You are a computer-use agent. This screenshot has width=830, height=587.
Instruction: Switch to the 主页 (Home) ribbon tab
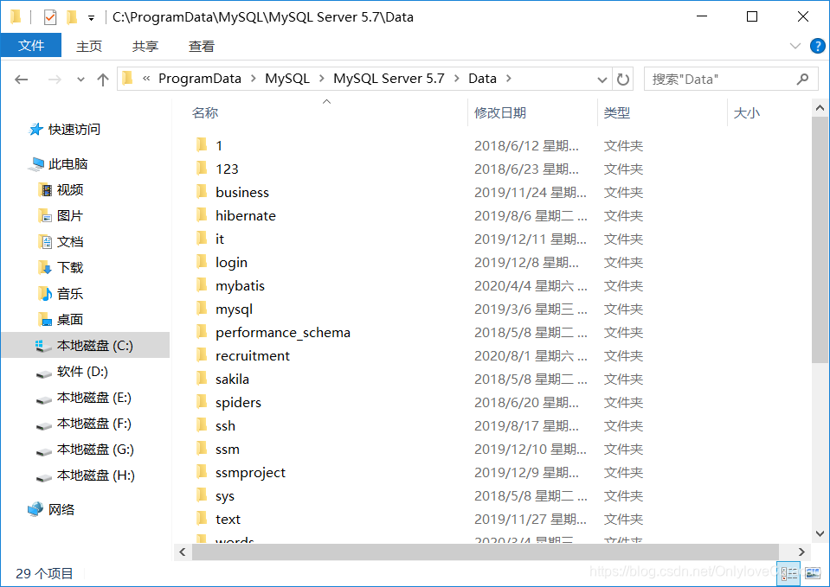point(89,47)
